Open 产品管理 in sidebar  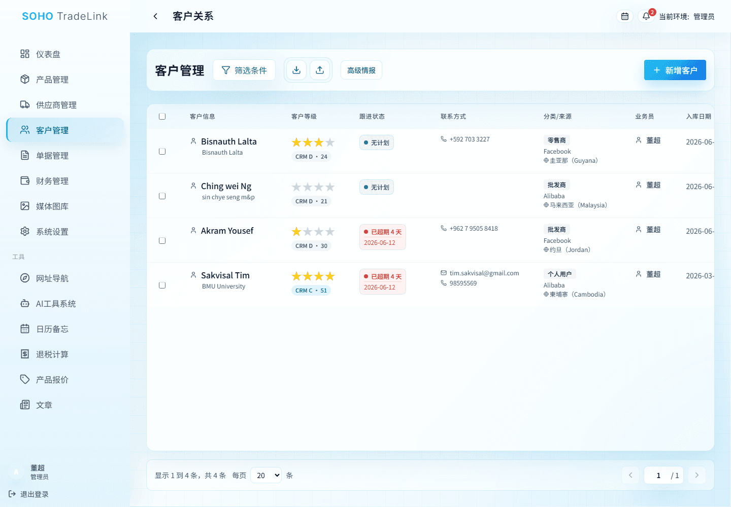coord(65,79)
